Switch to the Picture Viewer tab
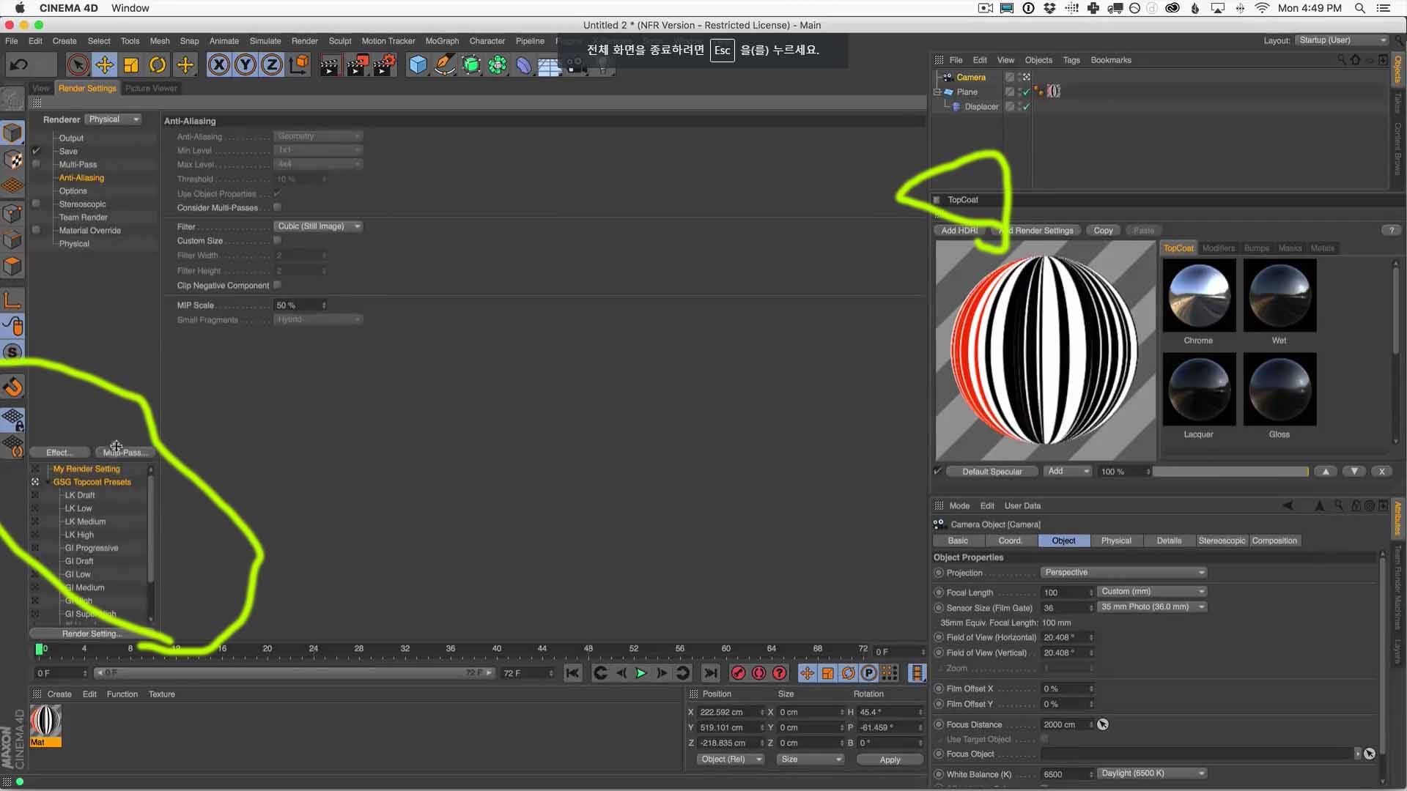 tap(151, 88)
